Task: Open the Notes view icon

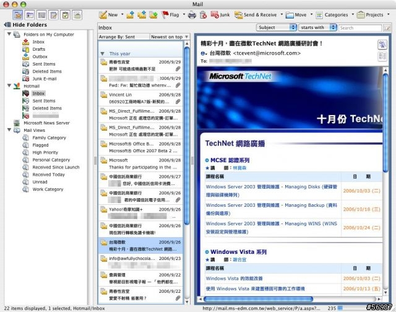Action: click(54, 15)
